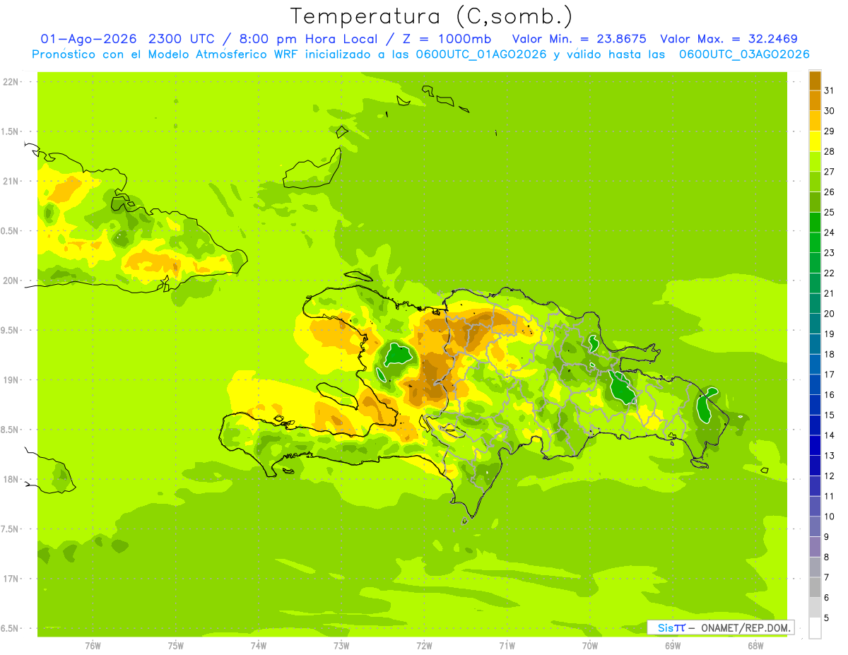Click the "69W" longitude axis label
848x655 pixels.
tap(673, 645)
